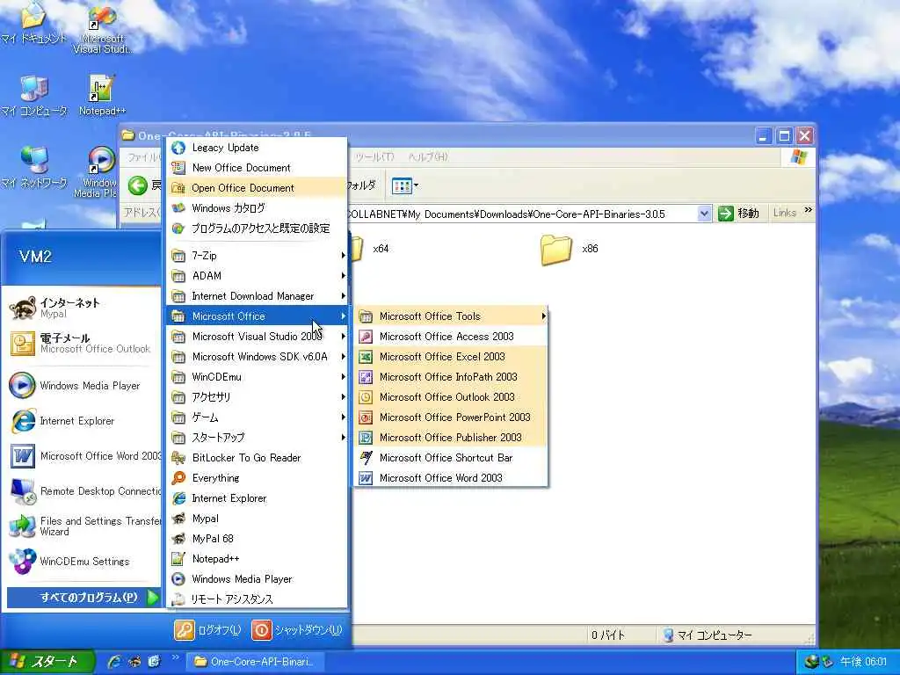Open Mypal internet browser pinned item
Image resolution: width=900 pixels, height=675 pixels.
click(83, 308)
